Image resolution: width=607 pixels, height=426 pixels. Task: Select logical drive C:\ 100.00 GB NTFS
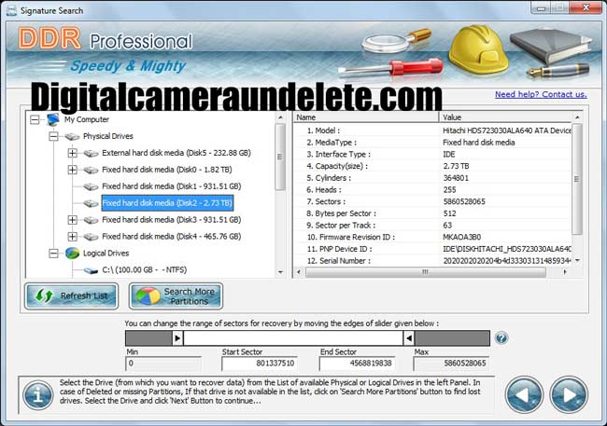tap(145, 269)
